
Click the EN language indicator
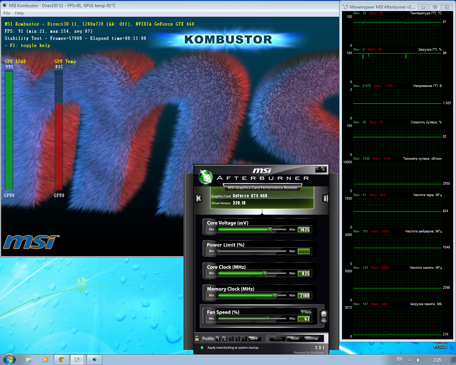point(399,359)
